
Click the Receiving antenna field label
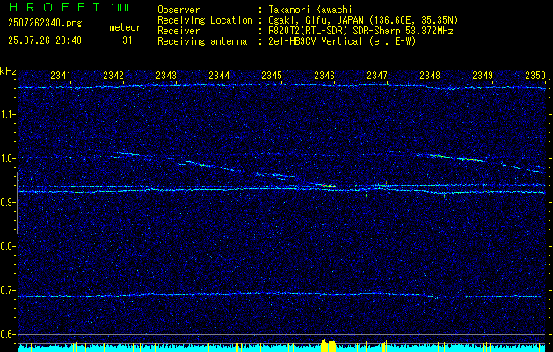202,41
